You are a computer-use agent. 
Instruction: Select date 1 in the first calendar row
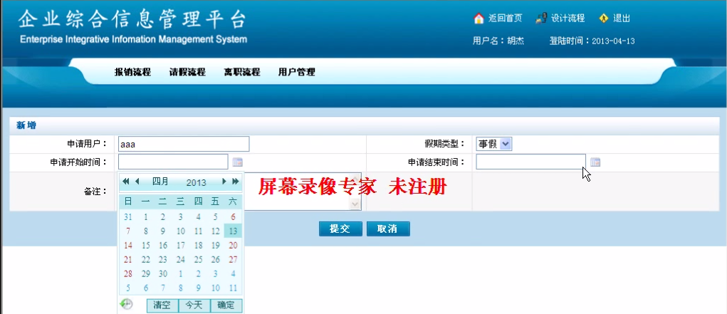pyautogui.click(x=145, y=216)
